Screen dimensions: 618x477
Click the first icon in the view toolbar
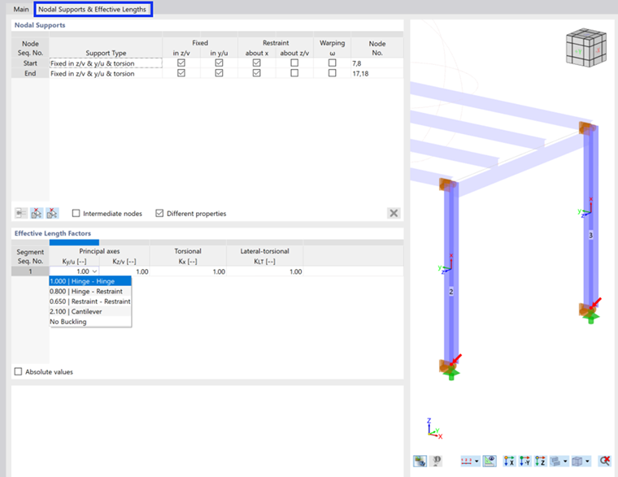420,461
